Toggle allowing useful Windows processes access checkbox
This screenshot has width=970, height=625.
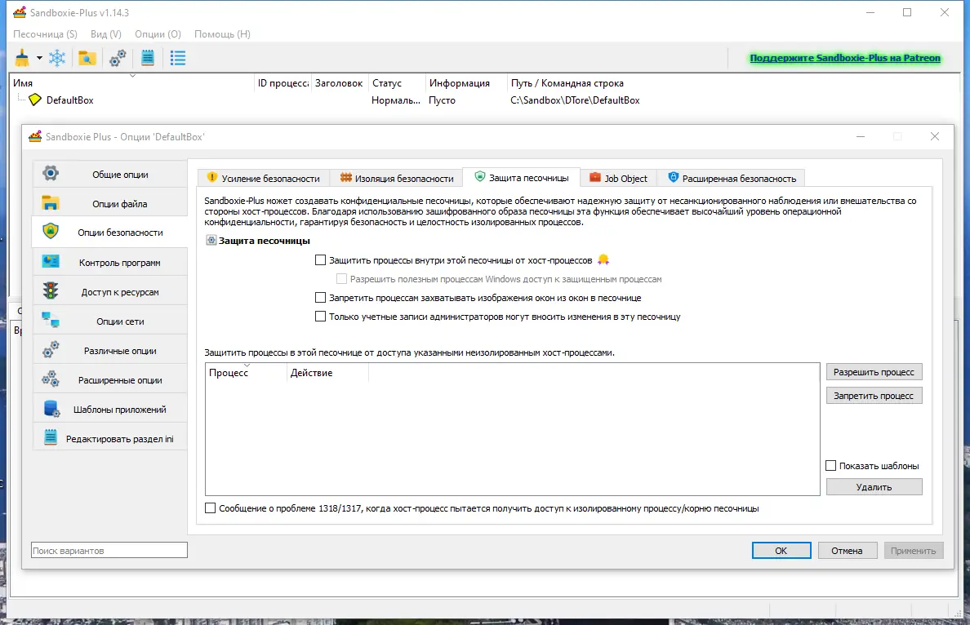point(341,279)
